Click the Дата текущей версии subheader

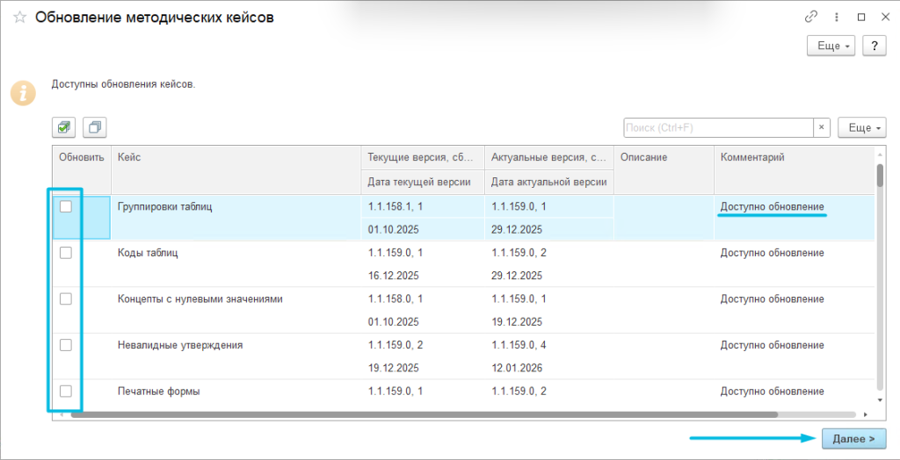[x=423, y=183]
